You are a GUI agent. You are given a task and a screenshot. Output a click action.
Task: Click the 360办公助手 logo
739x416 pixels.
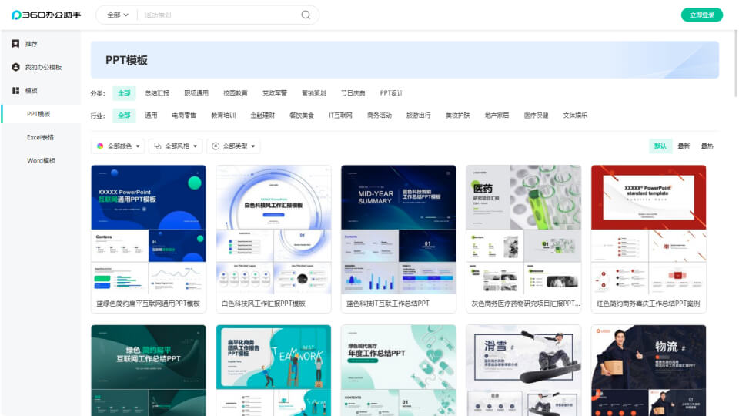coord(46,15)
